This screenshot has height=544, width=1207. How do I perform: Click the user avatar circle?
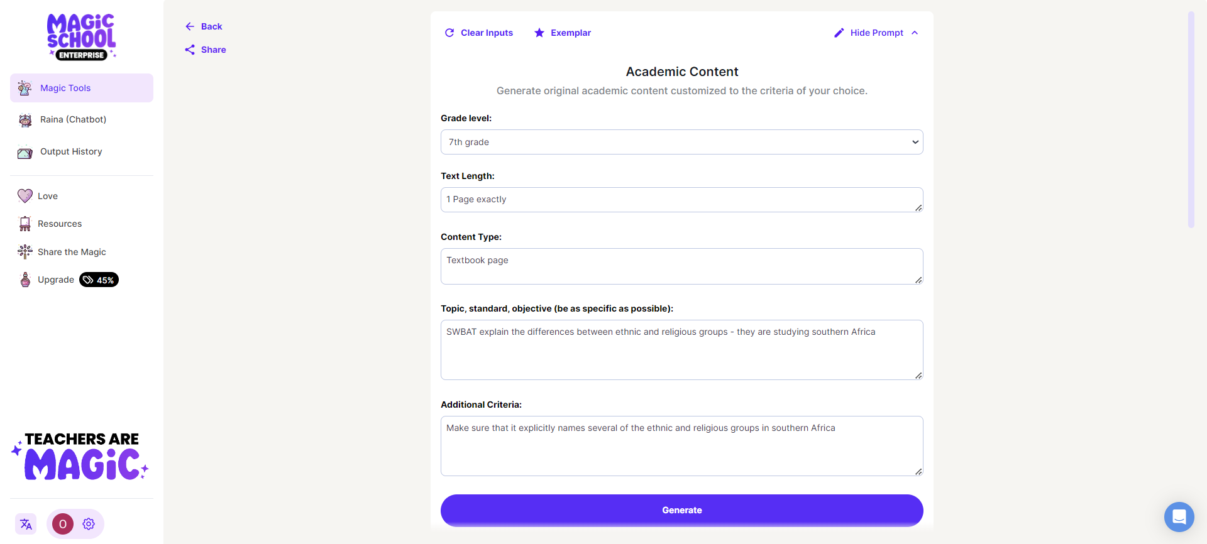pos(63,524)
